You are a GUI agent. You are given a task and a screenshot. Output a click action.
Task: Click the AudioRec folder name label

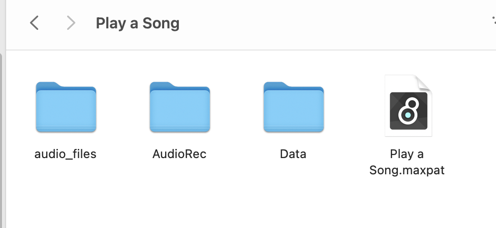pos(179,154)
